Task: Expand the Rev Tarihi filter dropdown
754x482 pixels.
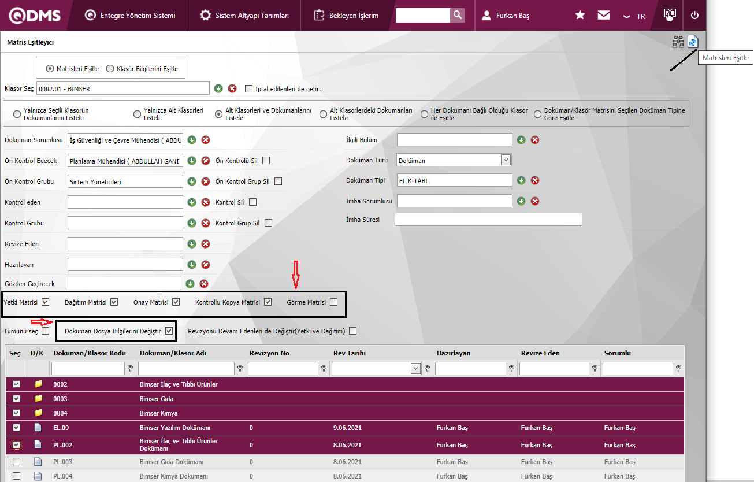Action: point(415,368)
